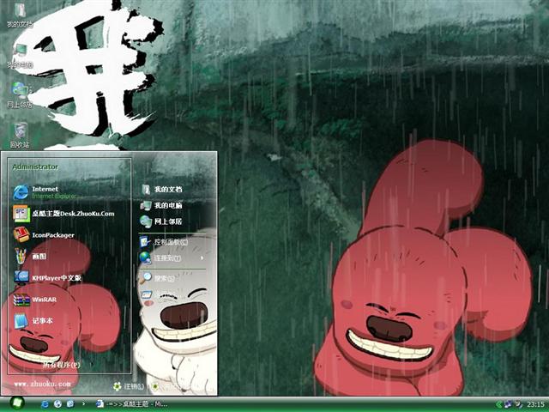549x412 pixels.
Task: Click the green Start button
Action: click(16, 403)
